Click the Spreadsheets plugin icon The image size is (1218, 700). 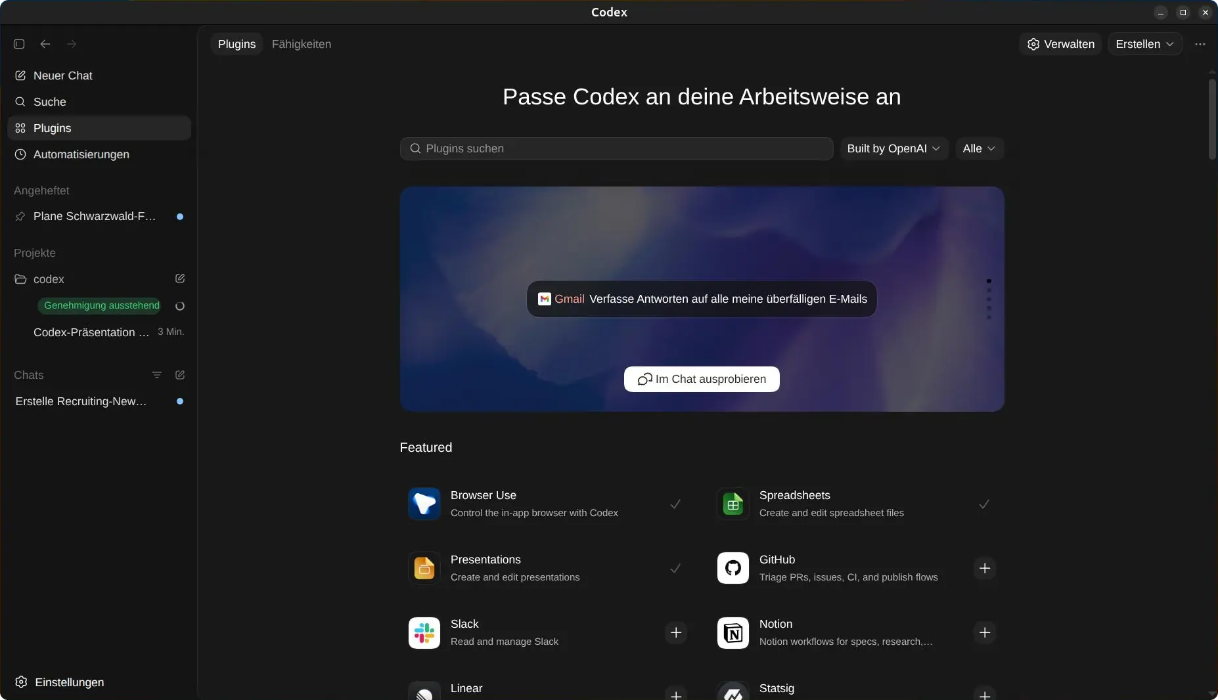coord(733,504)
